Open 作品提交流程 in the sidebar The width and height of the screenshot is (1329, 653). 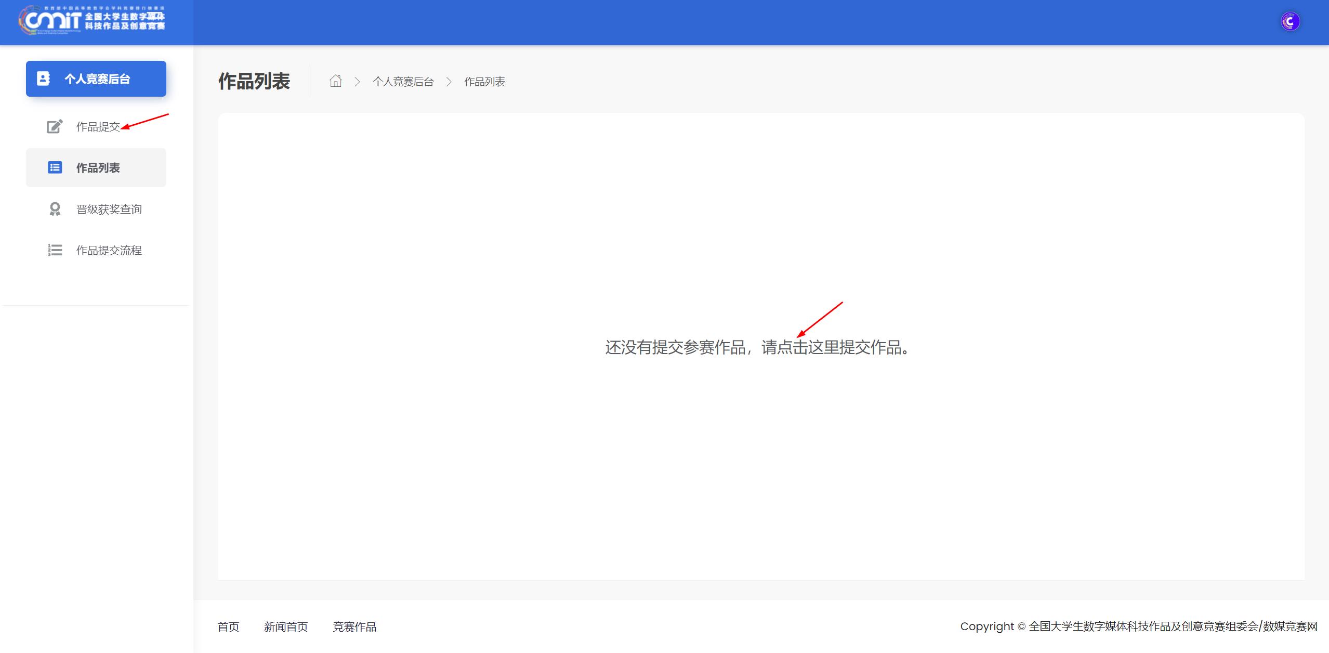pos(109,251)
